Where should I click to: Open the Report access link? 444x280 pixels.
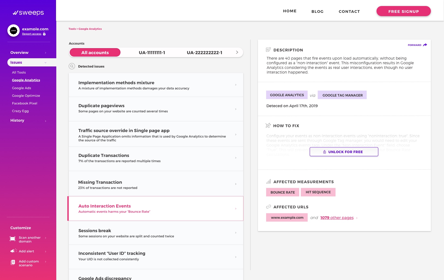[32, 34]
